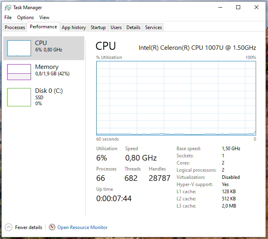Select the CPU mini graph thumbnail
The width and height of the screenshot is (268, 239).
coord(19,48)
